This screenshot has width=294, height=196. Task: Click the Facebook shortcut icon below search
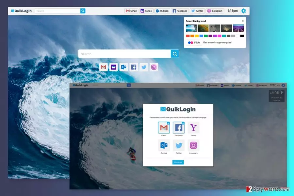[x=134, y=67]
